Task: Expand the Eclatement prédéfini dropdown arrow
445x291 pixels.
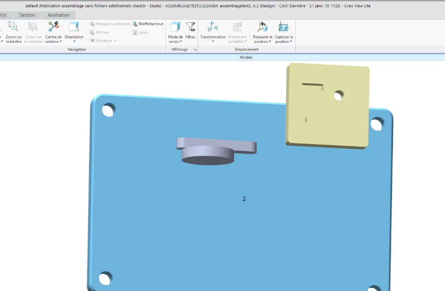Action: pos(246,41)
